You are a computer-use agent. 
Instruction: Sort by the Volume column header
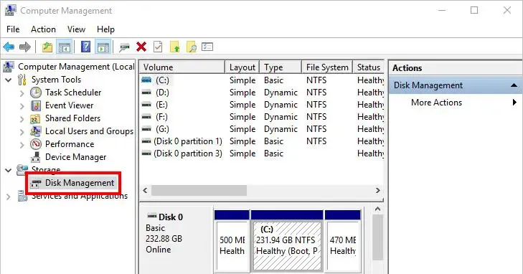click(x=182, y=67)
